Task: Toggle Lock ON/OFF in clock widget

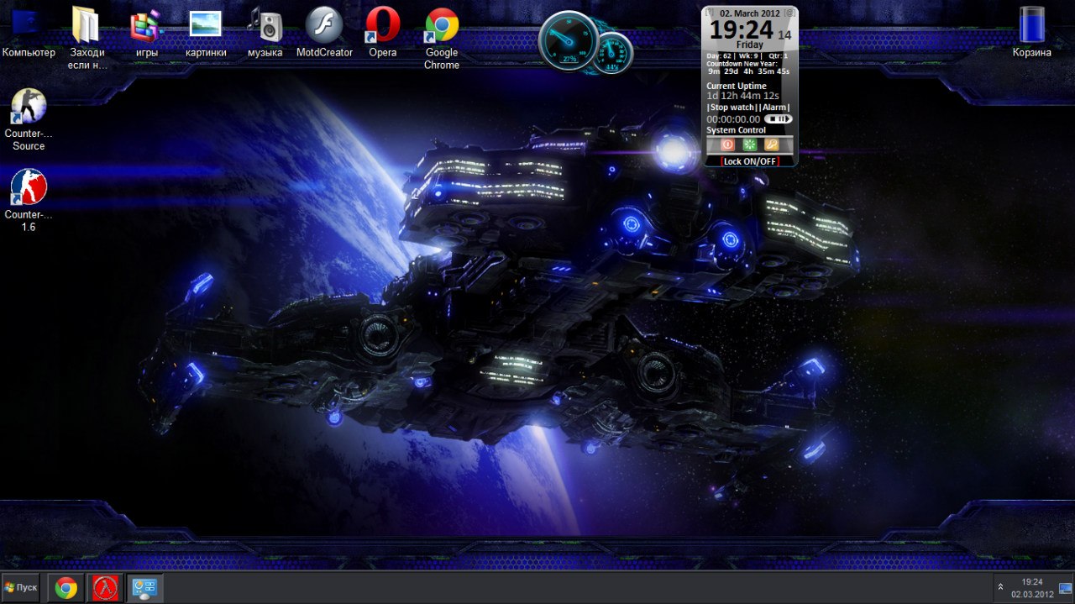Action: click(x=750, y=161)
